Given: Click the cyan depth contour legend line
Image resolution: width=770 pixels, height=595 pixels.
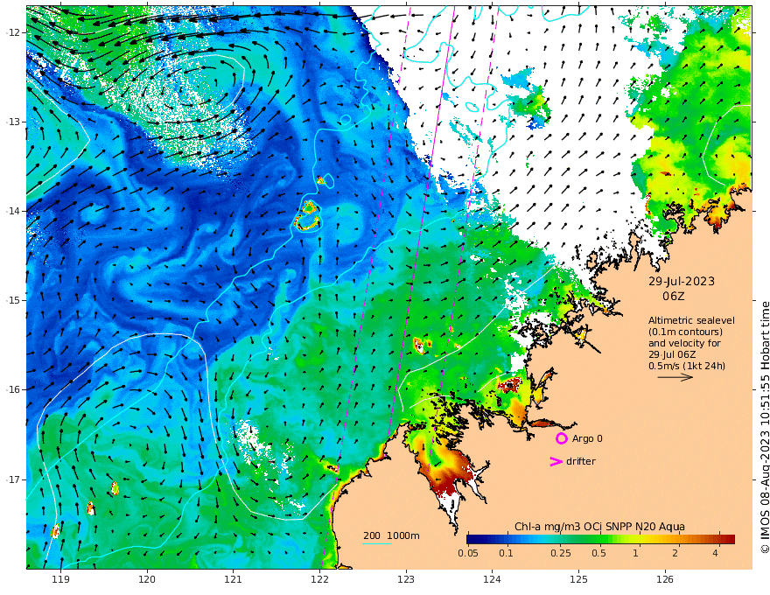Looking at the screenshot, I should 376,544.
